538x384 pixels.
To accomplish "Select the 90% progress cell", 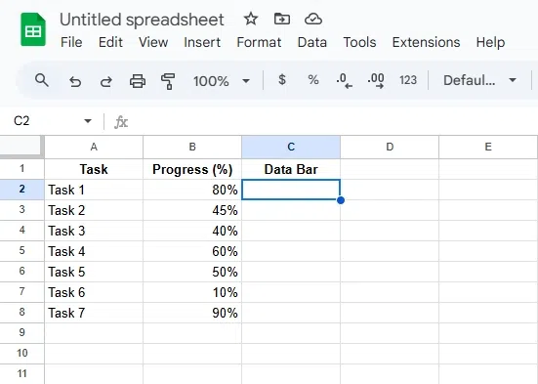I will (x=192, y=313).
